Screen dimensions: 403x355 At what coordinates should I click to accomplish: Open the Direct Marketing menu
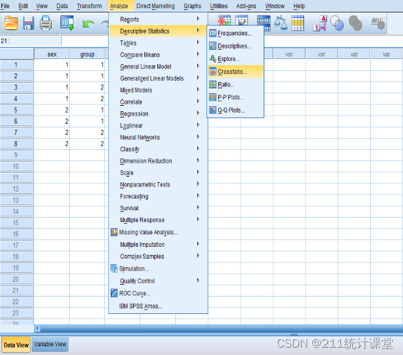coord(155,6)
